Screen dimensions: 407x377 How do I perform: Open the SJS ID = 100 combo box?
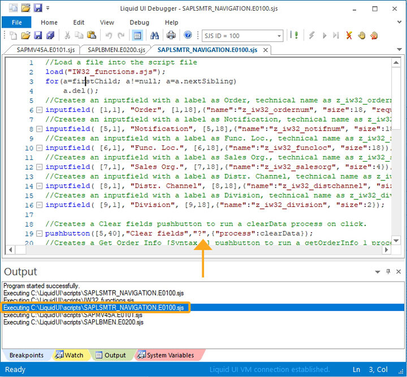pyautogui.click(x=243, y=36)
